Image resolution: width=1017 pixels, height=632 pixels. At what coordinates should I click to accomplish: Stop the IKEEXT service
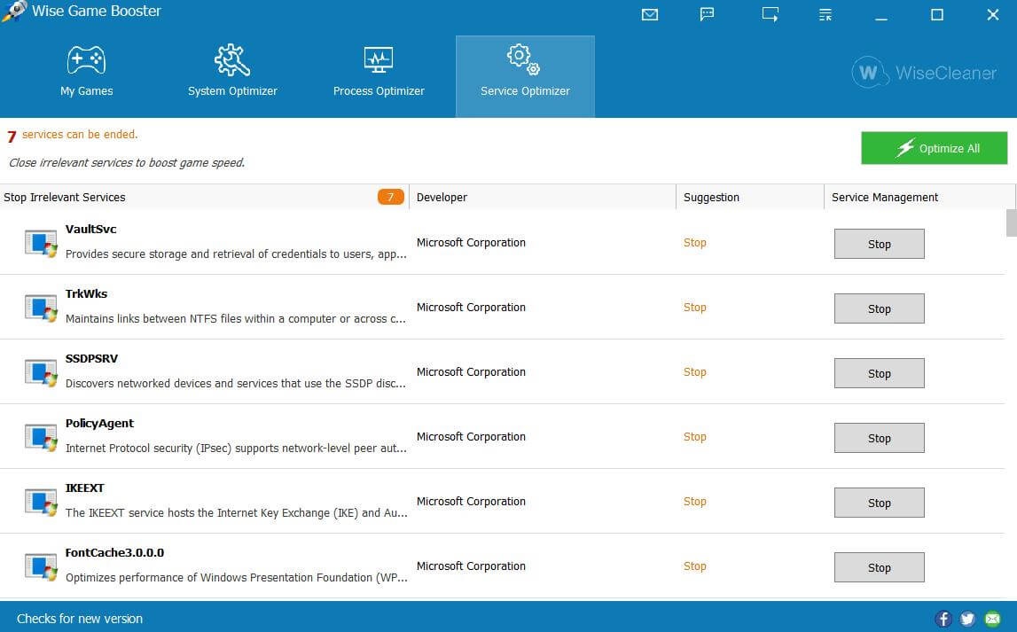[879, 503]
